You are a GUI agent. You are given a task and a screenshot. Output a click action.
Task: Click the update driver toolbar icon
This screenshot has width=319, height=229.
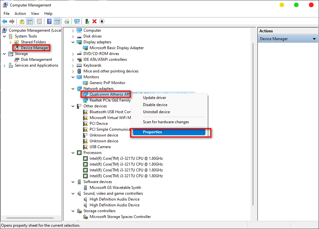[87, 21]
